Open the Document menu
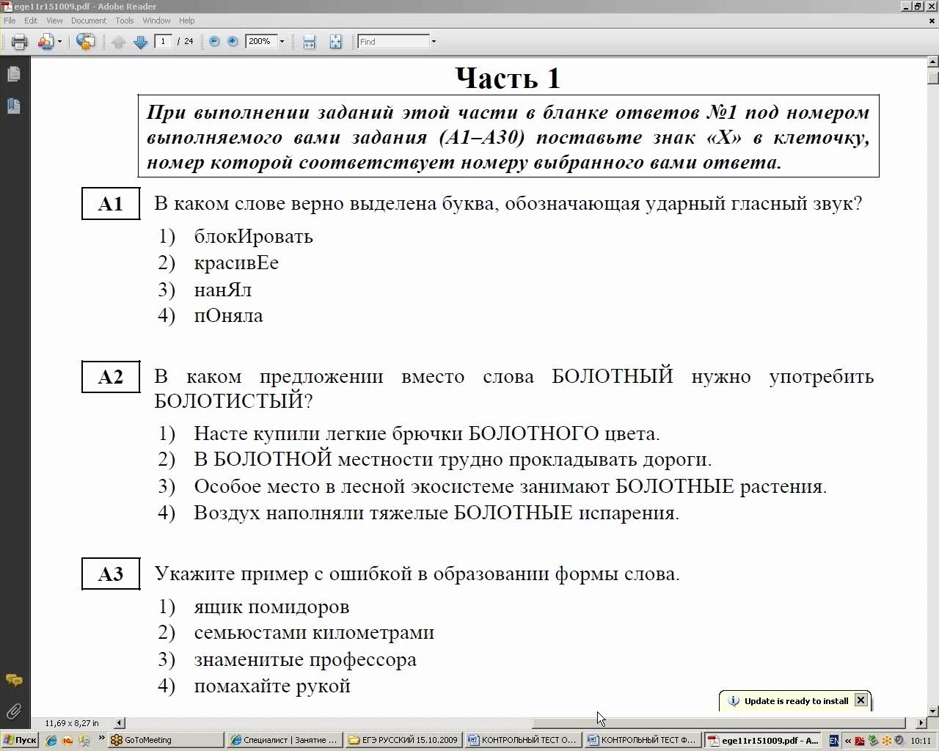Viewport: 939px width, 751px height. 89,21
